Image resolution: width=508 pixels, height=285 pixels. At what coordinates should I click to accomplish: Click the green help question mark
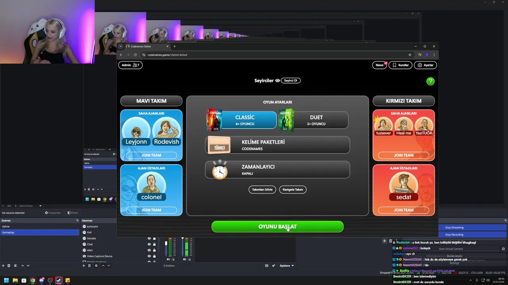[x=430, y=81]
